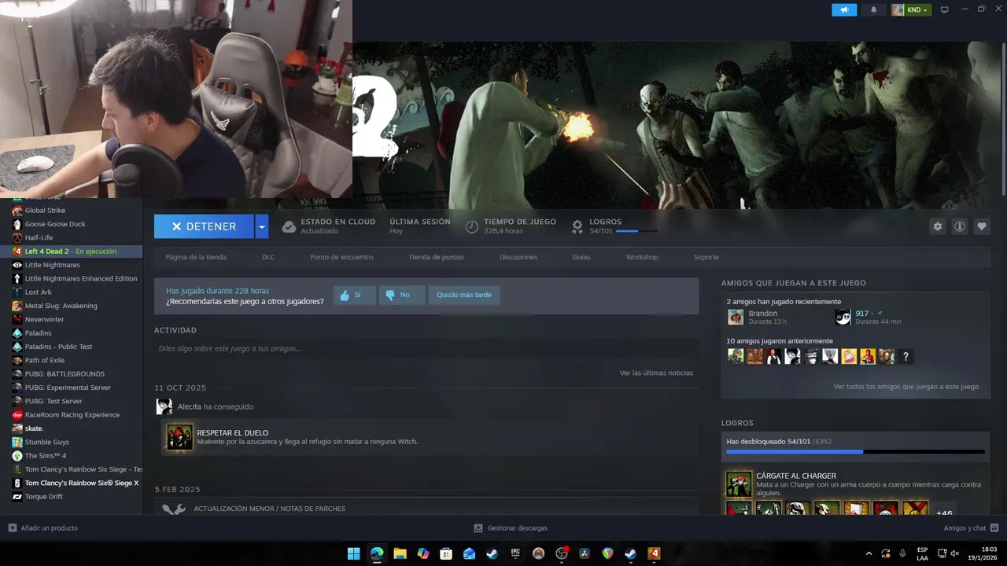The image size is (1007, 566).
Task: Go to the Guías tab
Action: [x=581, y=257]
